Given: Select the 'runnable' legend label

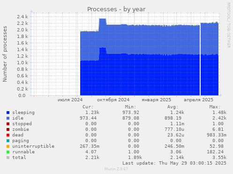Looking at the screenshot, I should point(23,152).
